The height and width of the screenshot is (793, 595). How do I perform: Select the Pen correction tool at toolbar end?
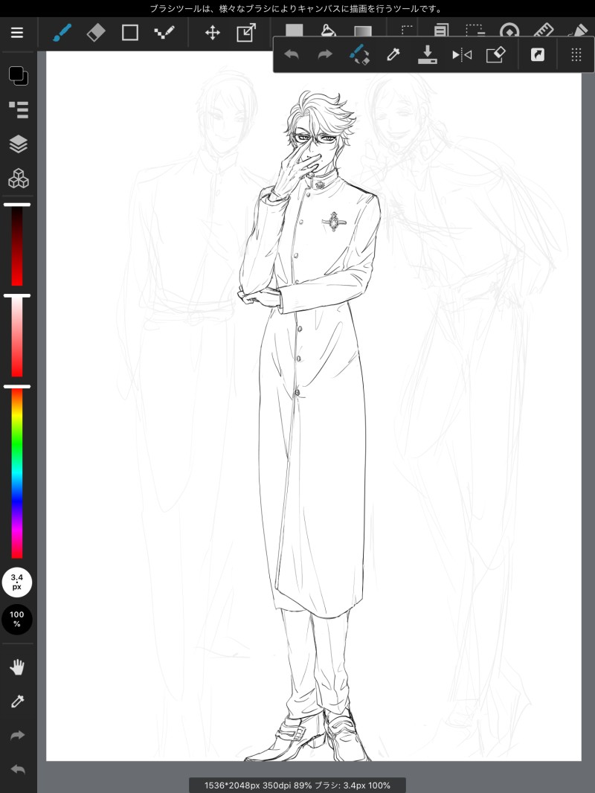pyautogui.click(x=578, y=30)
